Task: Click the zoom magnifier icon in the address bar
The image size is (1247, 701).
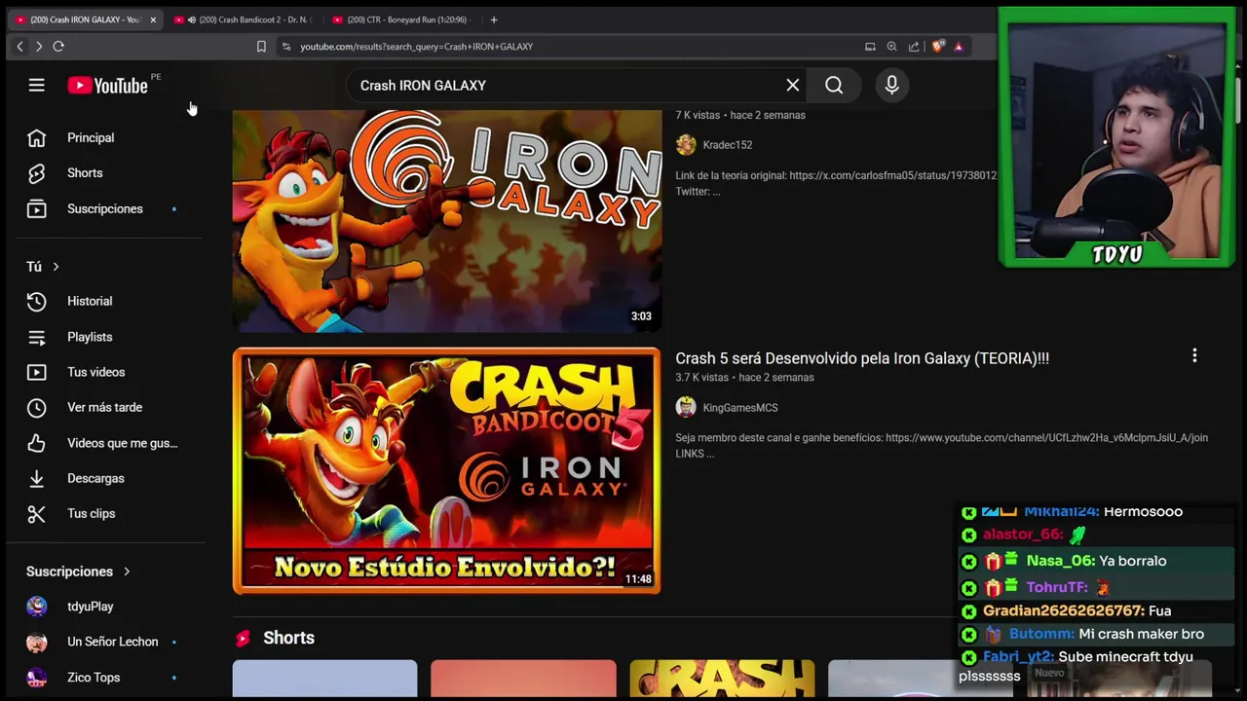Action: (x=891, y=47)
